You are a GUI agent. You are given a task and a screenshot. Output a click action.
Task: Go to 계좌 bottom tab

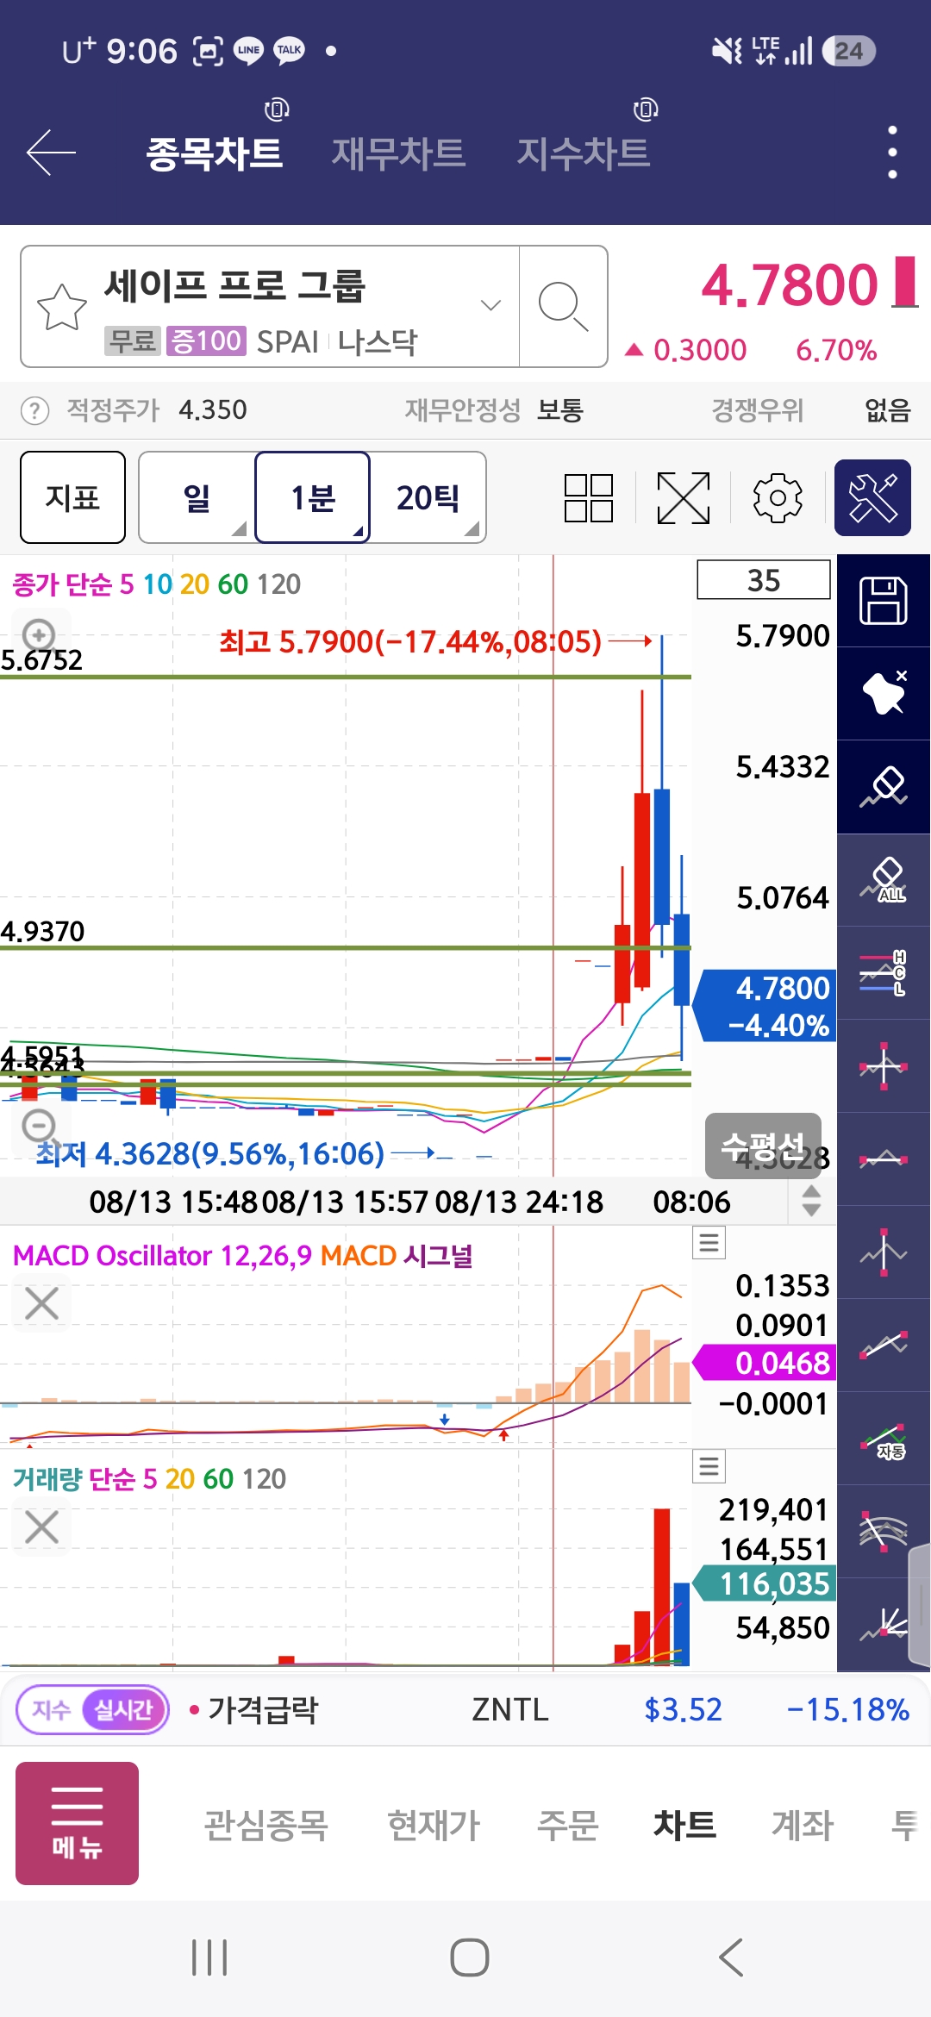click(803, 1825)
